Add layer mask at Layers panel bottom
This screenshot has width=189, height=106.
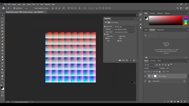point(171,102)
